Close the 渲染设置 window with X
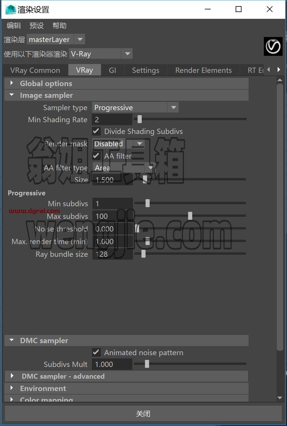 click(x=270, y=9)
